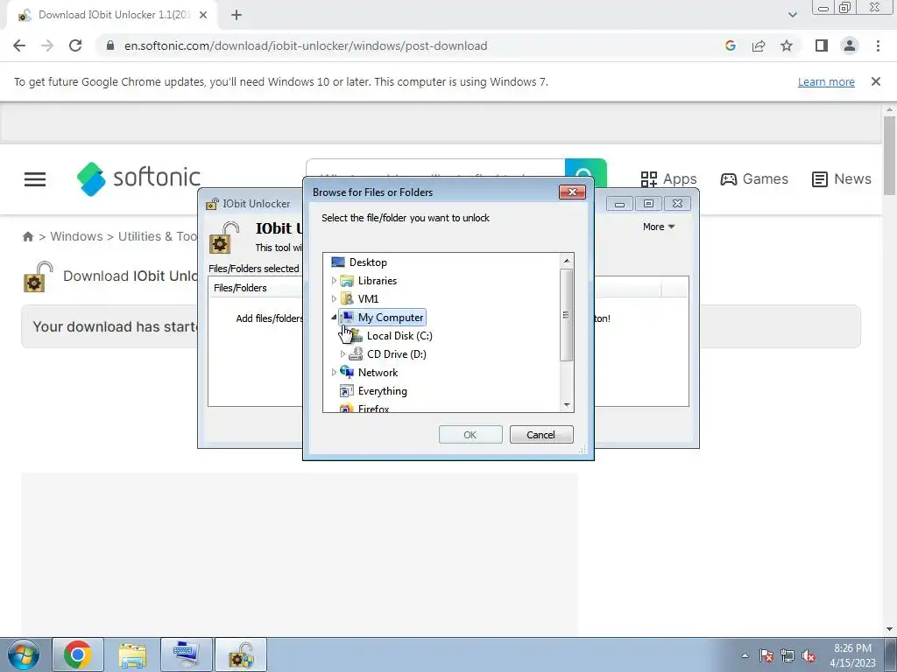Click the address bar URL
The image size is (897, 672).
[x=306, y=45]
